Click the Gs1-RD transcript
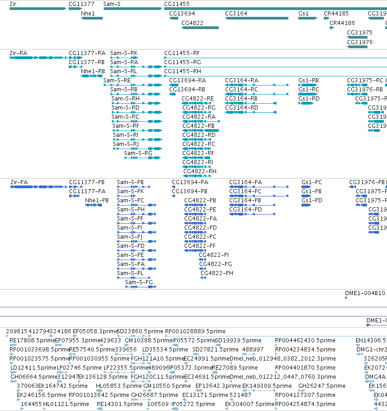The width and height of the screenshot is (387, 411). 306,103
